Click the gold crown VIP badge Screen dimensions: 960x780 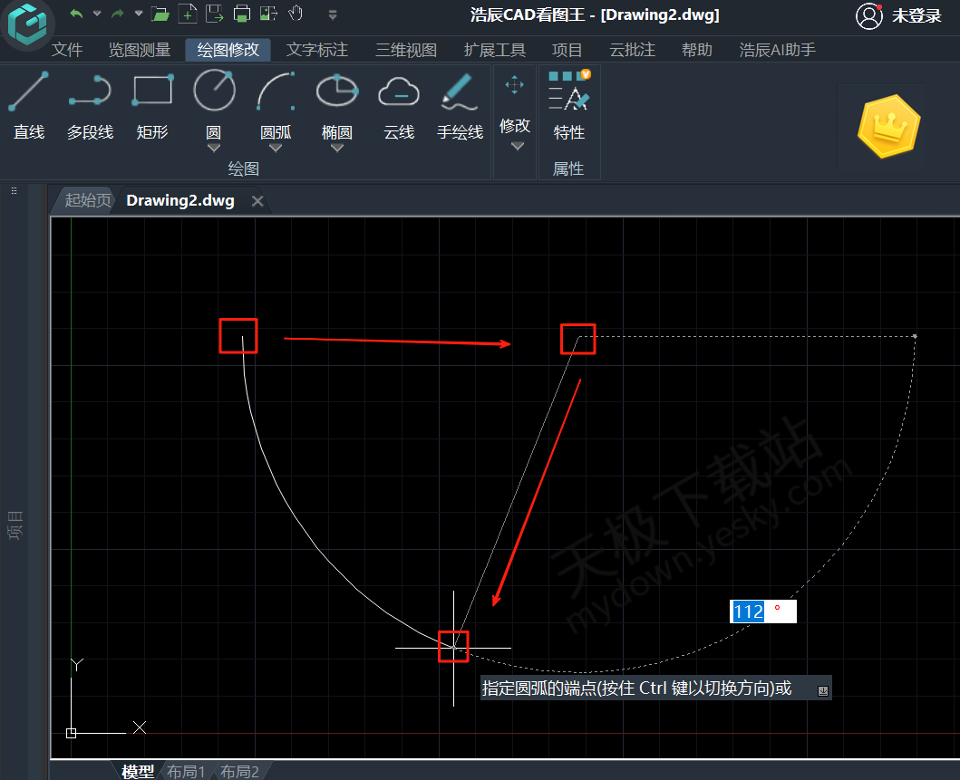coord(887,126)
